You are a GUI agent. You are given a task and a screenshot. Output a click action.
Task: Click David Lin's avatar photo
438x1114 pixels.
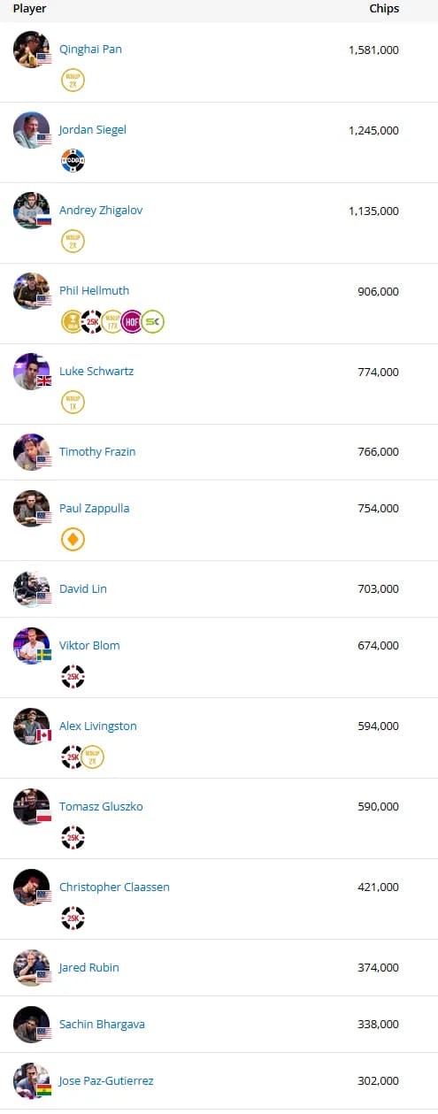click(32, 588)
